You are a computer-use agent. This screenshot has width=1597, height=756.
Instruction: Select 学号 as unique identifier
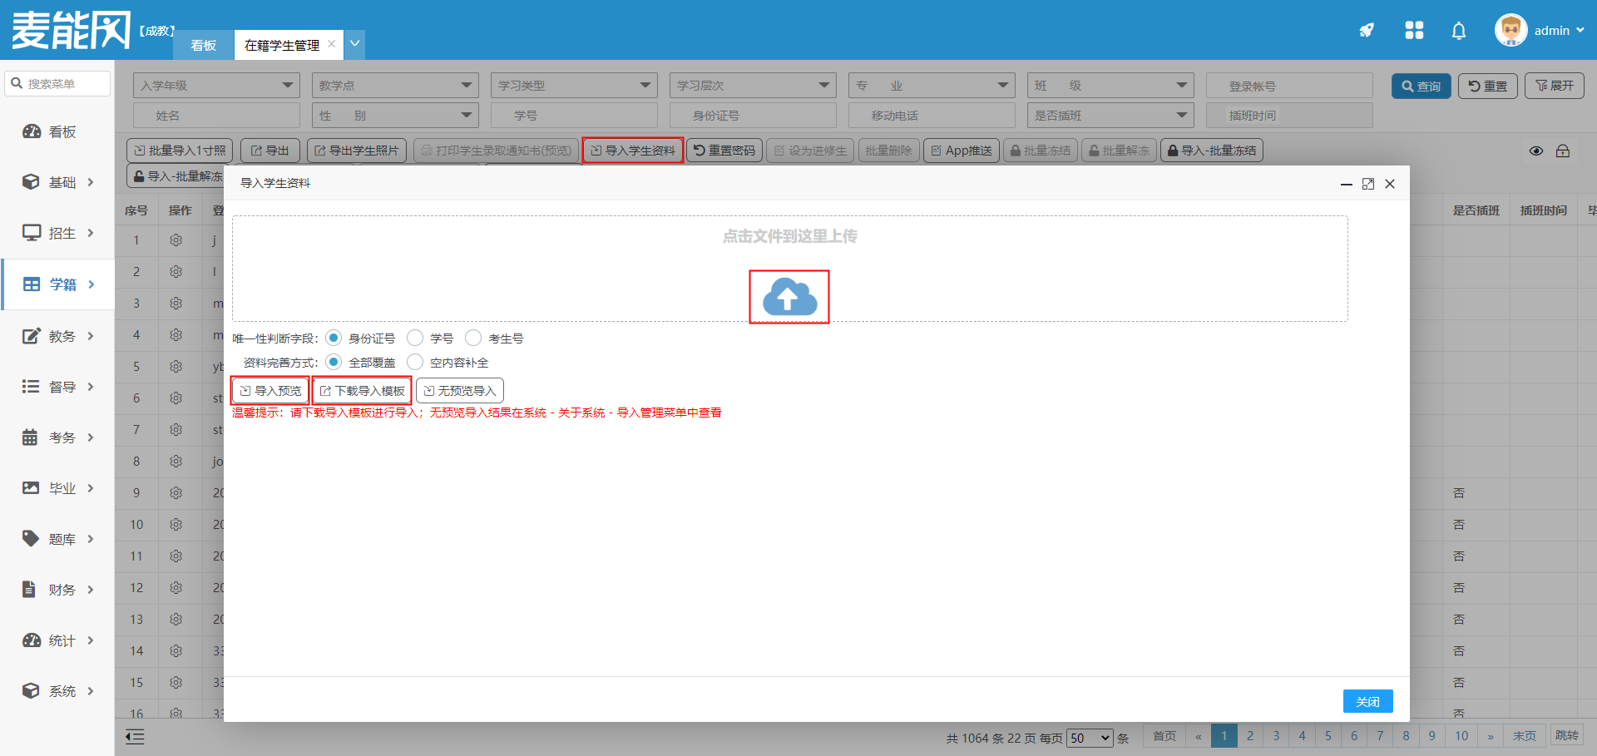[x=415, y=338]
